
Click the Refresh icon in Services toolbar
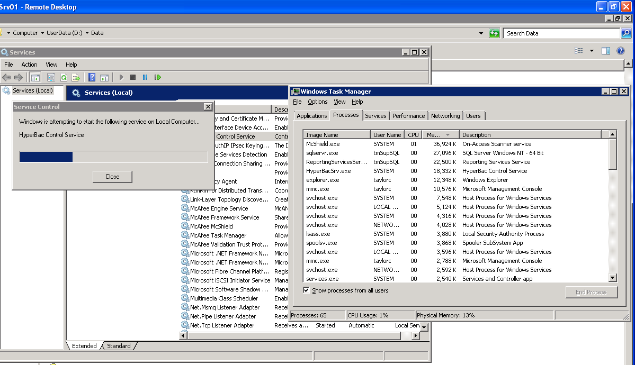[64, 77]
